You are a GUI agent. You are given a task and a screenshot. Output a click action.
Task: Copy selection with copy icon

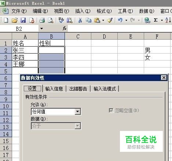88,20
